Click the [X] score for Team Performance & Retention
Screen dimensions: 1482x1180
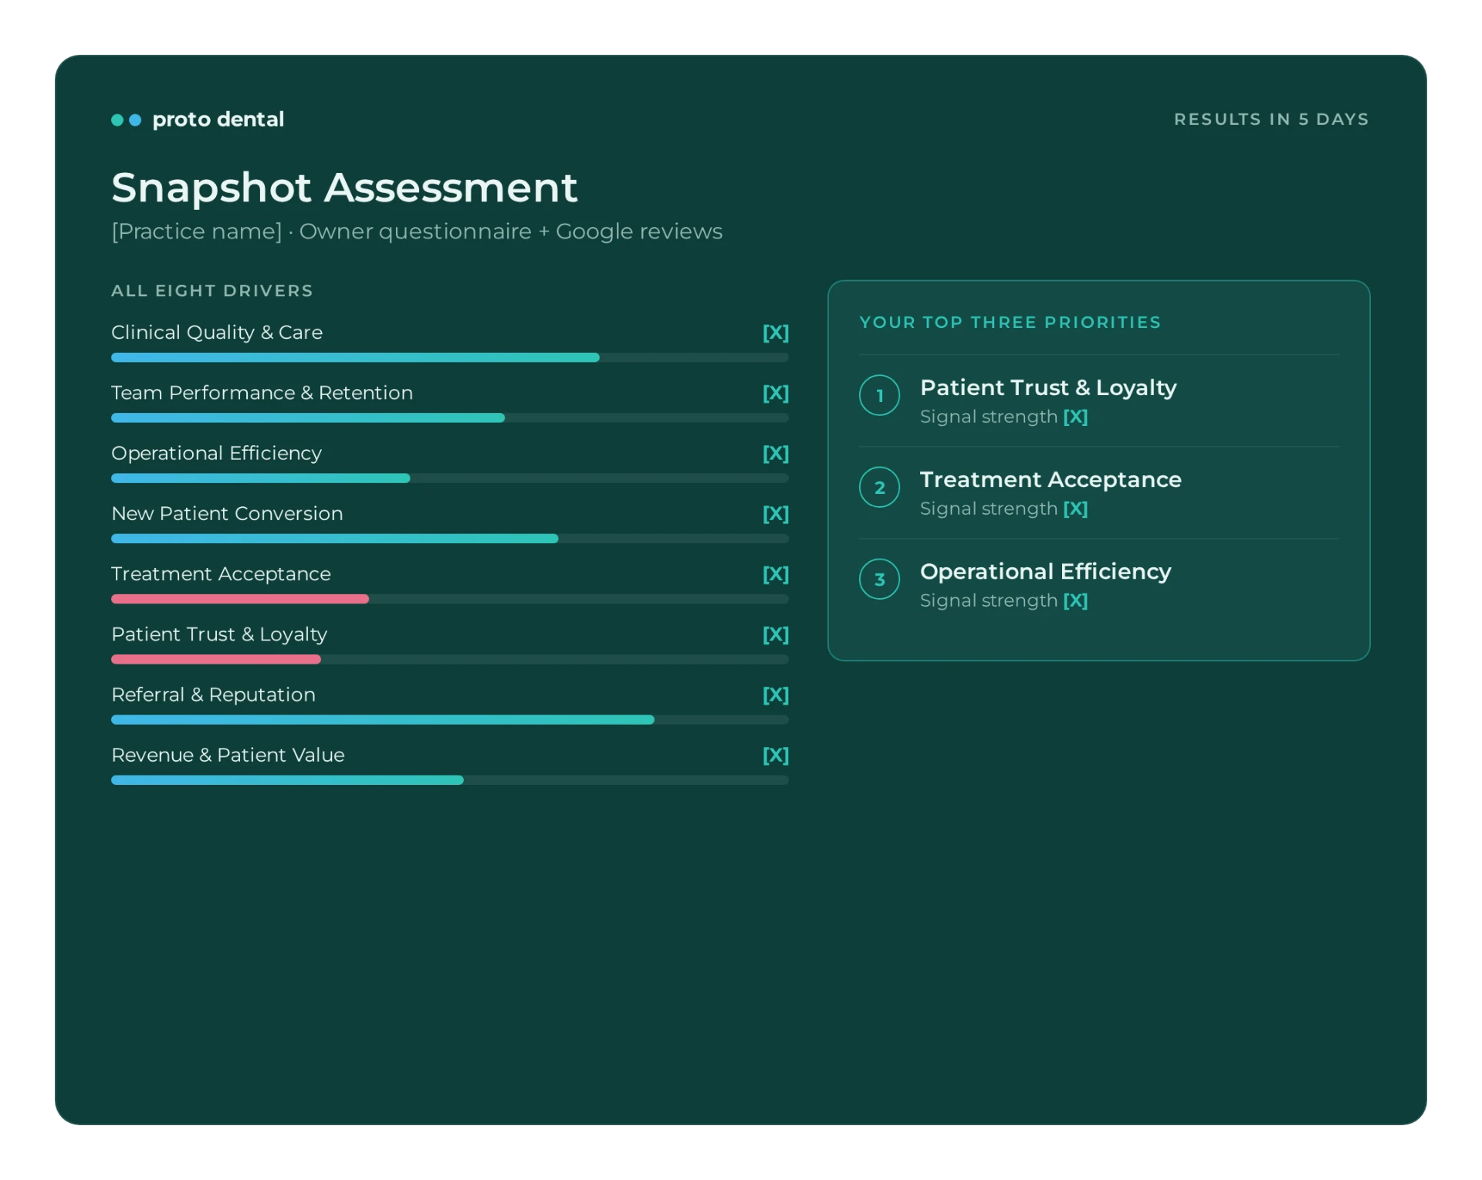776,393
